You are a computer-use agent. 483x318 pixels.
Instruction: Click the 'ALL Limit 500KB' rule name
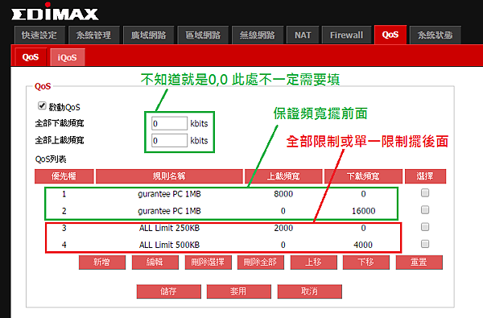[x=169, y=245]
